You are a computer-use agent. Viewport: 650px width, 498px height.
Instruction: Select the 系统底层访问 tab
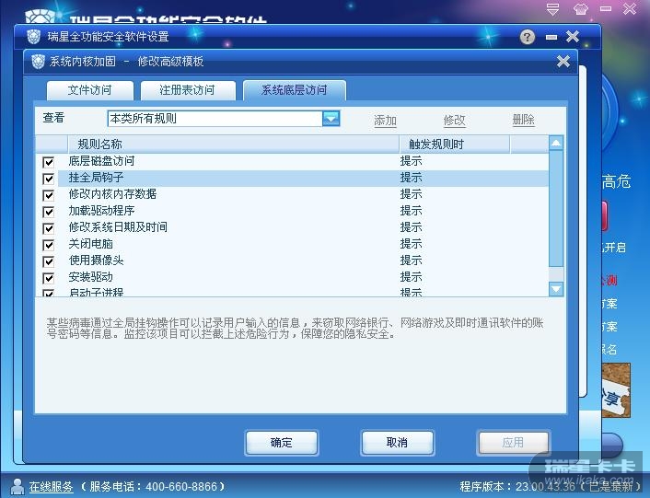click(295, 90)
